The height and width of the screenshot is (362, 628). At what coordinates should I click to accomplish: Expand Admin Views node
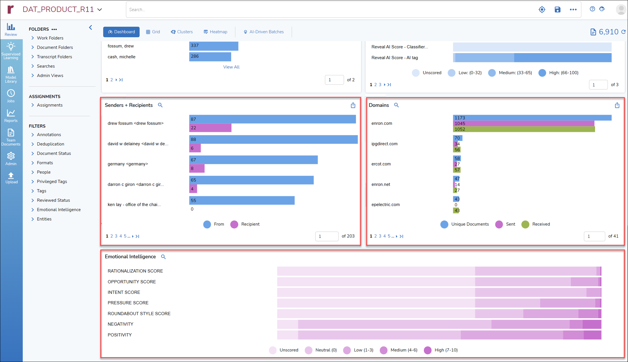click(x=33, y=75)
